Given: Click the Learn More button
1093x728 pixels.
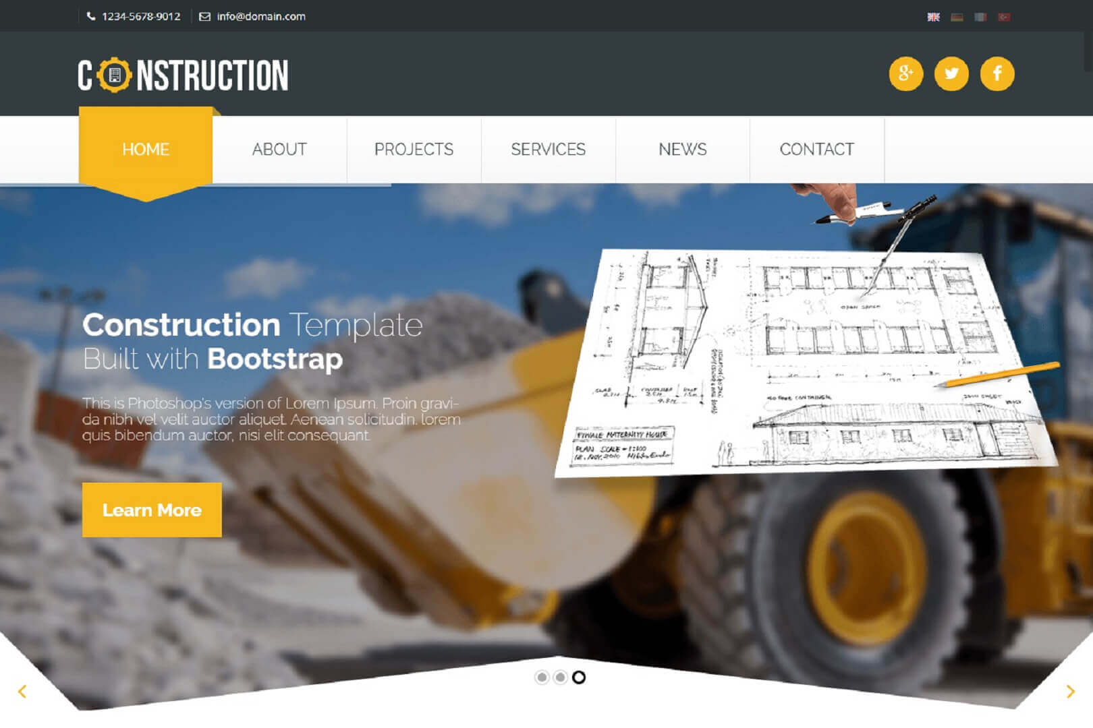Looking at the screenshot, I should tap(152, 510).
